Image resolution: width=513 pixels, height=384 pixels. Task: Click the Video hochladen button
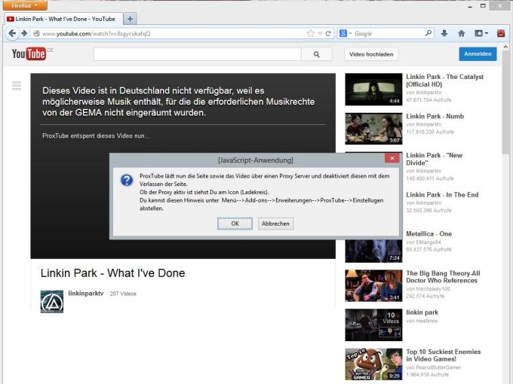pyautogui.click(x=371, y=54)
